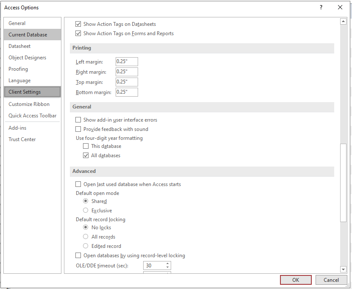This screenshot has height=289, width=352.
Task: Check Open databases by using record-level locking
Action: coord(78,256)
